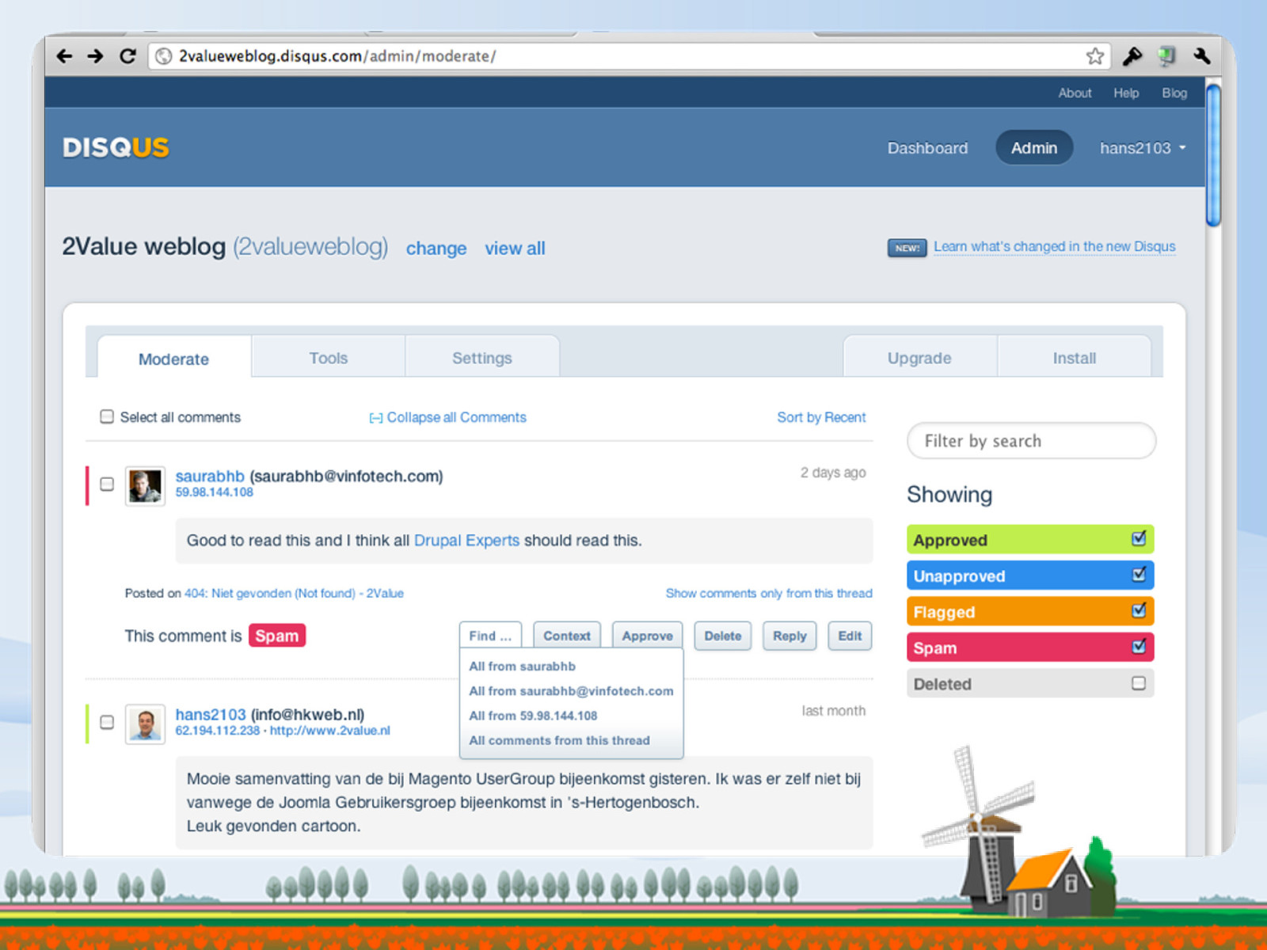Open saurabhb's avatar thumbnail

(145, 485)
